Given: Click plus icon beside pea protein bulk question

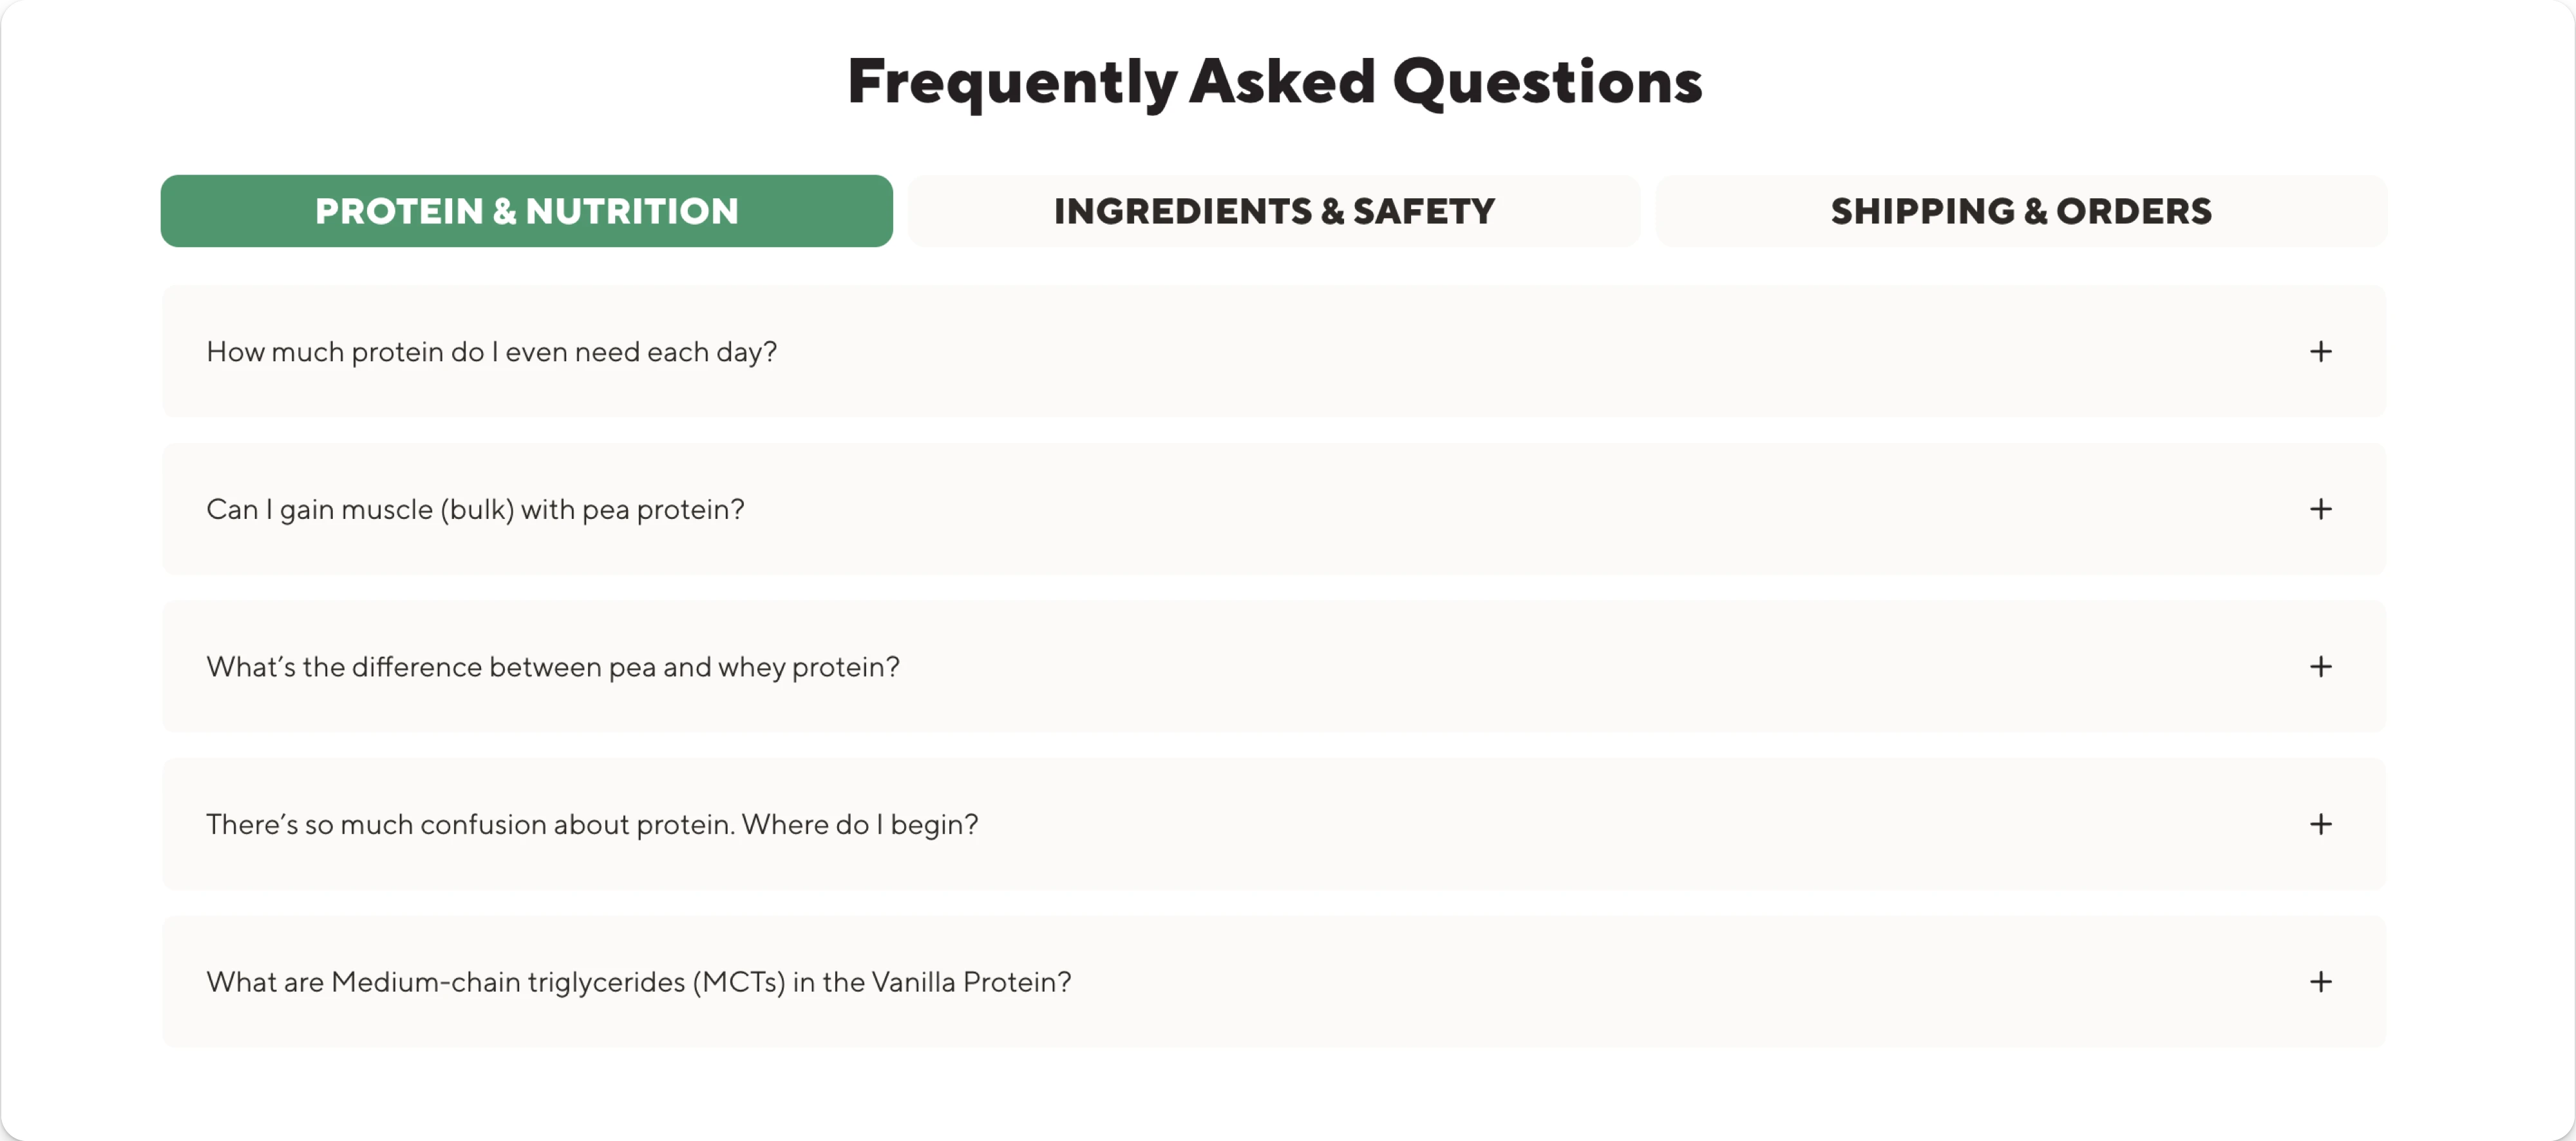Looking at the screenshot, I should click(2320, 509).
